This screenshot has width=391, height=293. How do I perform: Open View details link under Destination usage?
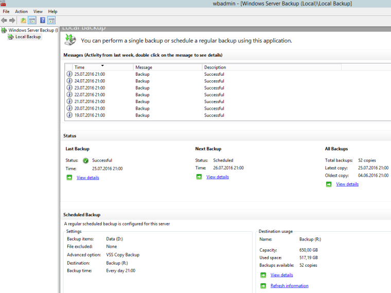pos(281,275)
